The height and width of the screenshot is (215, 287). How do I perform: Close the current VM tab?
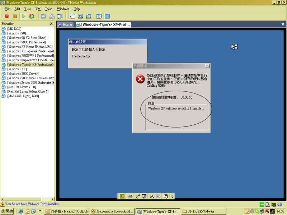(x=283, y=24)
